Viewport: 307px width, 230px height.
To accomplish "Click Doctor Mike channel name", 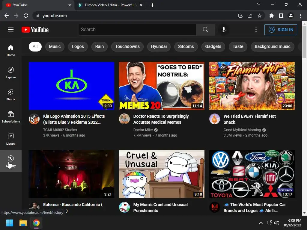I will point(143,130).
